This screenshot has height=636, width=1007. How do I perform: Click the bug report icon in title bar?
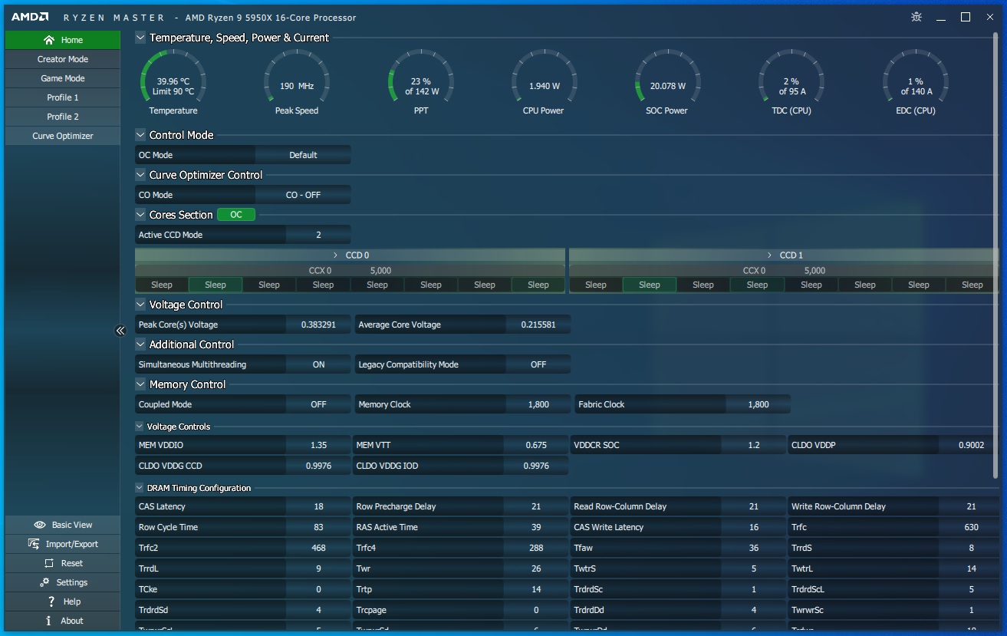pos(916,17)
